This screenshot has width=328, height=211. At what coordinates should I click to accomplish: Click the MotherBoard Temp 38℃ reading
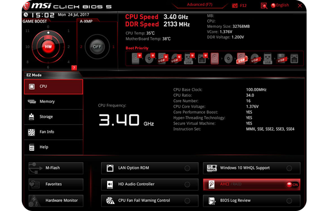tap(148, 39)
